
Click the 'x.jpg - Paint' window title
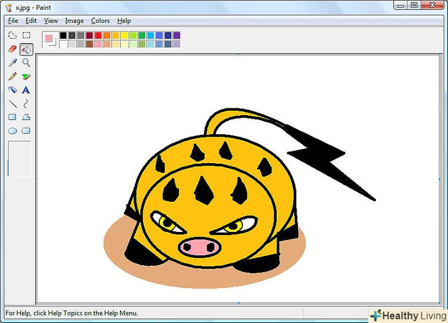coord(33,8)
